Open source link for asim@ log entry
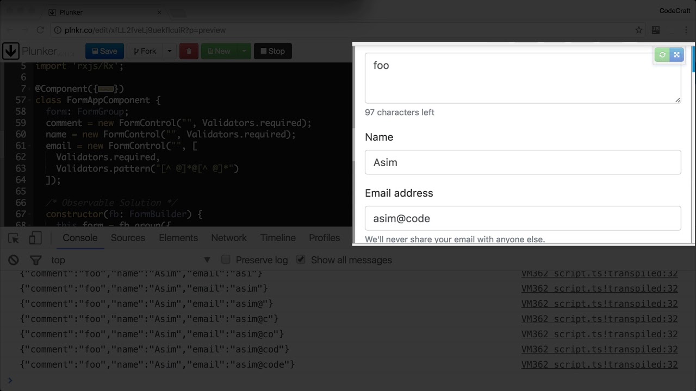 pos(600,304)
